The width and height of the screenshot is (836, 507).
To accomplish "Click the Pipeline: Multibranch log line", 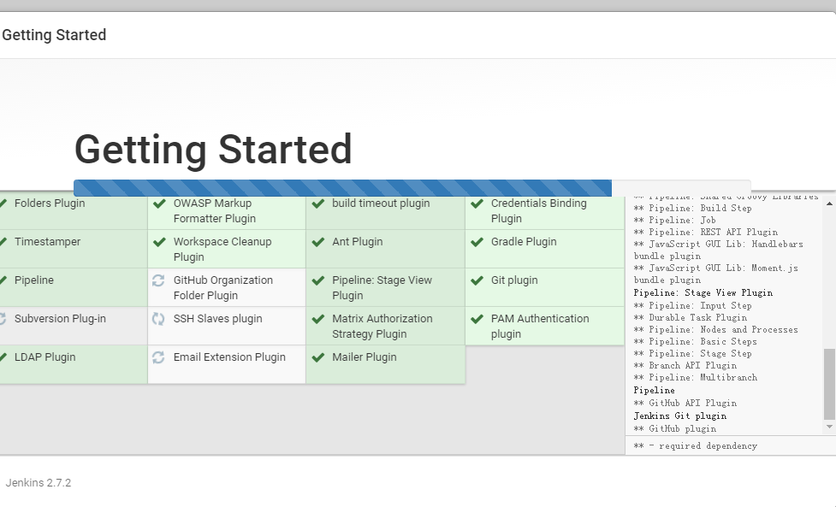I will pos(696,378).
